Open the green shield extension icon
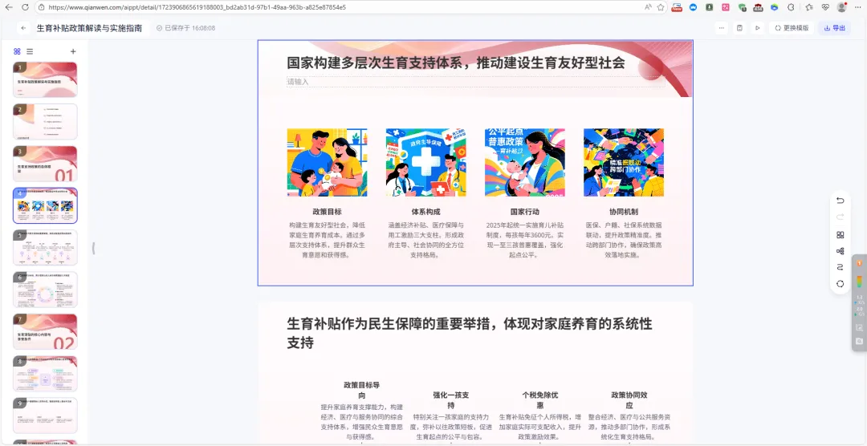Viewport: 867px width, 446px height. click(742, 7)
